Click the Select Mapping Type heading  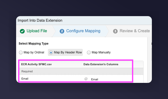point(33,44)
